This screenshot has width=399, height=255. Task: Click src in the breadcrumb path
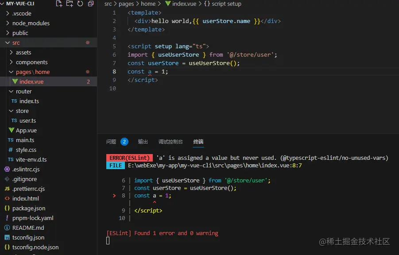[x=108, y=4]
